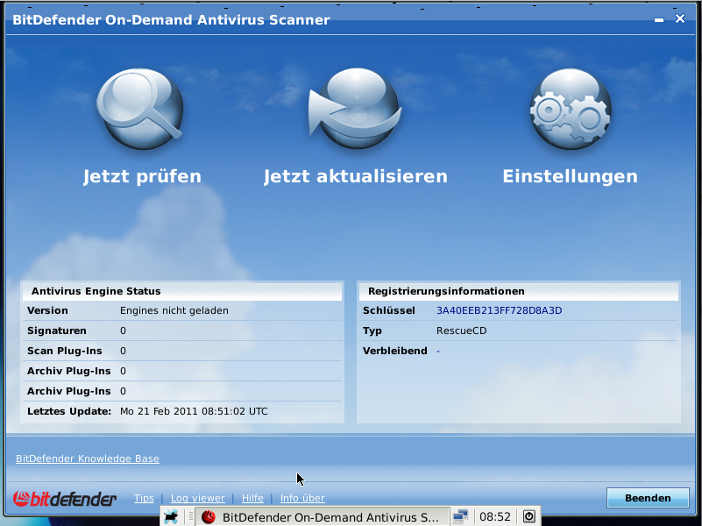
Task: Open the 'Info über' link
Action: [x=302, y=498]
